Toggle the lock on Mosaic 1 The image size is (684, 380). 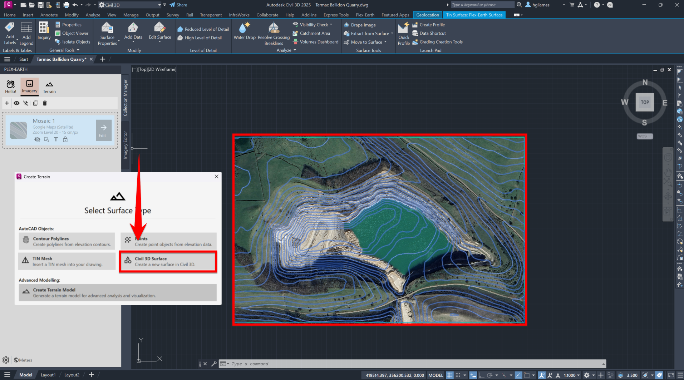pos(65,139)
